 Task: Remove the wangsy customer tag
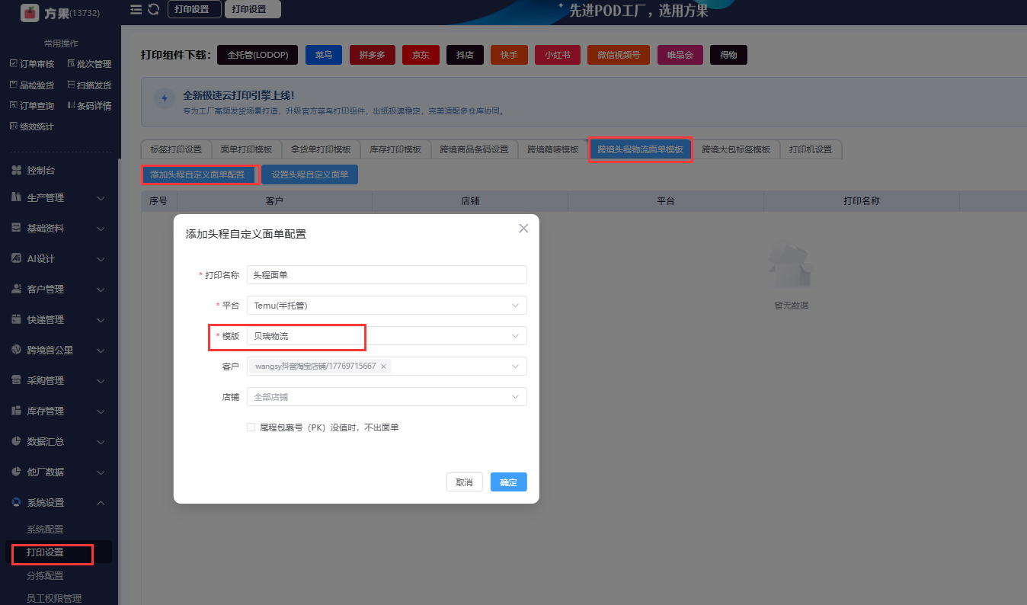tap(383, 367)
